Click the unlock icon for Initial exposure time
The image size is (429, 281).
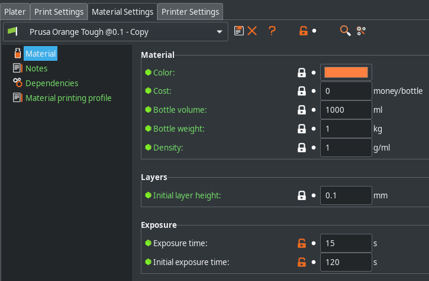[x=302, y=262]
